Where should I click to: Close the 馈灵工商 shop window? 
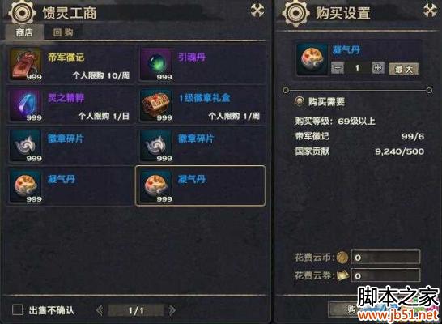257,11
